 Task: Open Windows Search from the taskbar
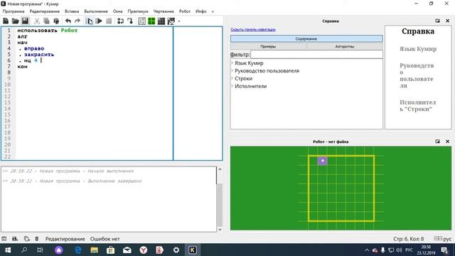click(24, 250)
